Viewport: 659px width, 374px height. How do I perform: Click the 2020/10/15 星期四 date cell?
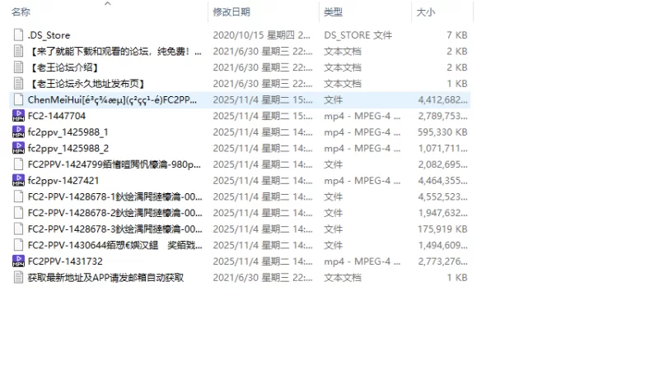pos(261,35)
